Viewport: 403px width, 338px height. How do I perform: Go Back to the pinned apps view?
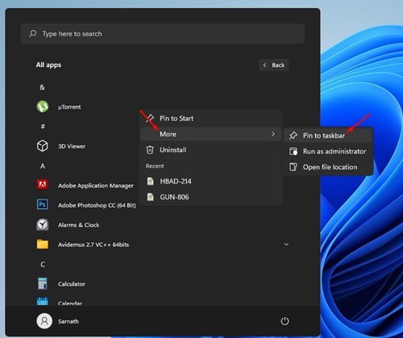[274, 65]
